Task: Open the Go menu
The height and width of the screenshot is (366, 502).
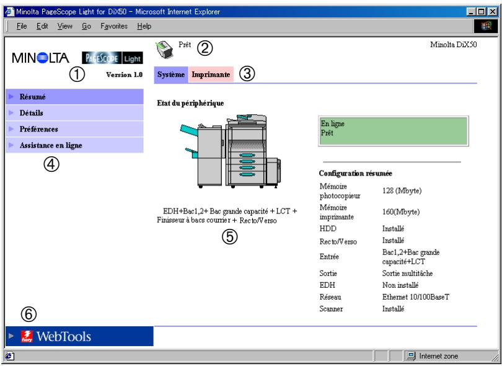Action: pyautogui.click(x=86, y=26)
